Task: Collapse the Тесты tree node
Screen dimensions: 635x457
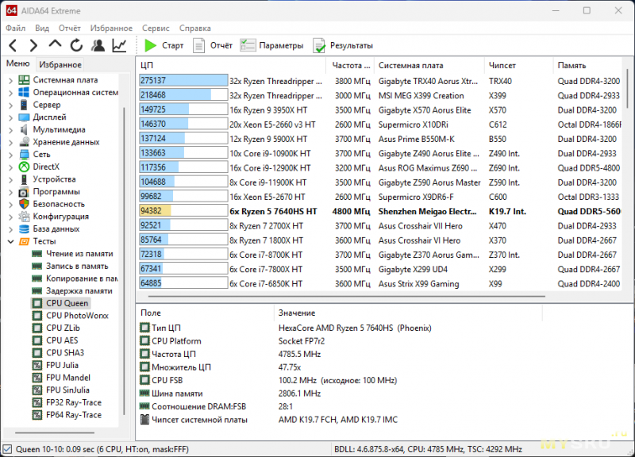Action: point(10,242)
